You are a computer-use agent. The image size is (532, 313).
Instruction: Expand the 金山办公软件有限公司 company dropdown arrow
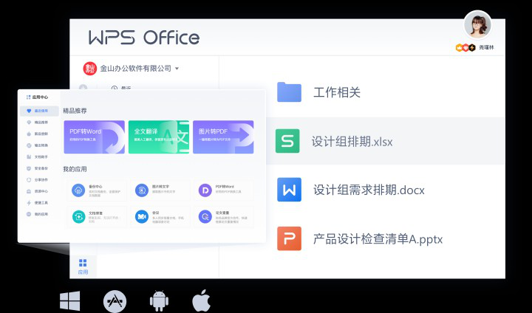click(x=177, y=69)
